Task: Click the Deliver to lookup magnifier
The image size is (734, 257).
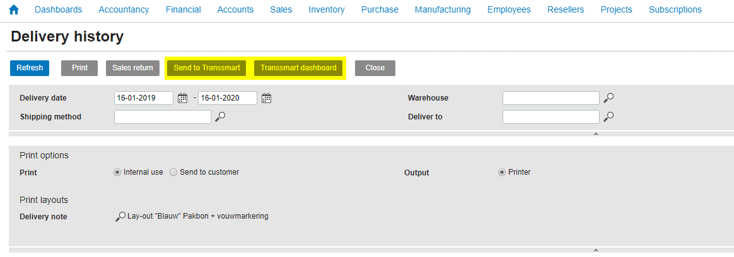Action: pos(609,117)
